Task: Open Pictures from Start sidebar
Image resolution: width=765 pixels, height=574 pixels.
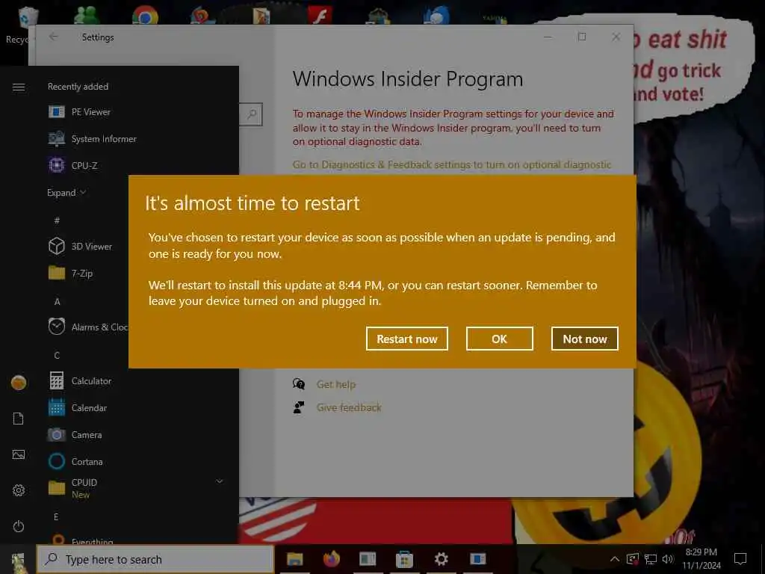Action: (19, 455)
